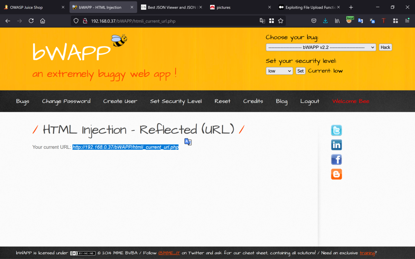Click the bee mascot image
Screen dimensions: 415x259
pos(119,40)
